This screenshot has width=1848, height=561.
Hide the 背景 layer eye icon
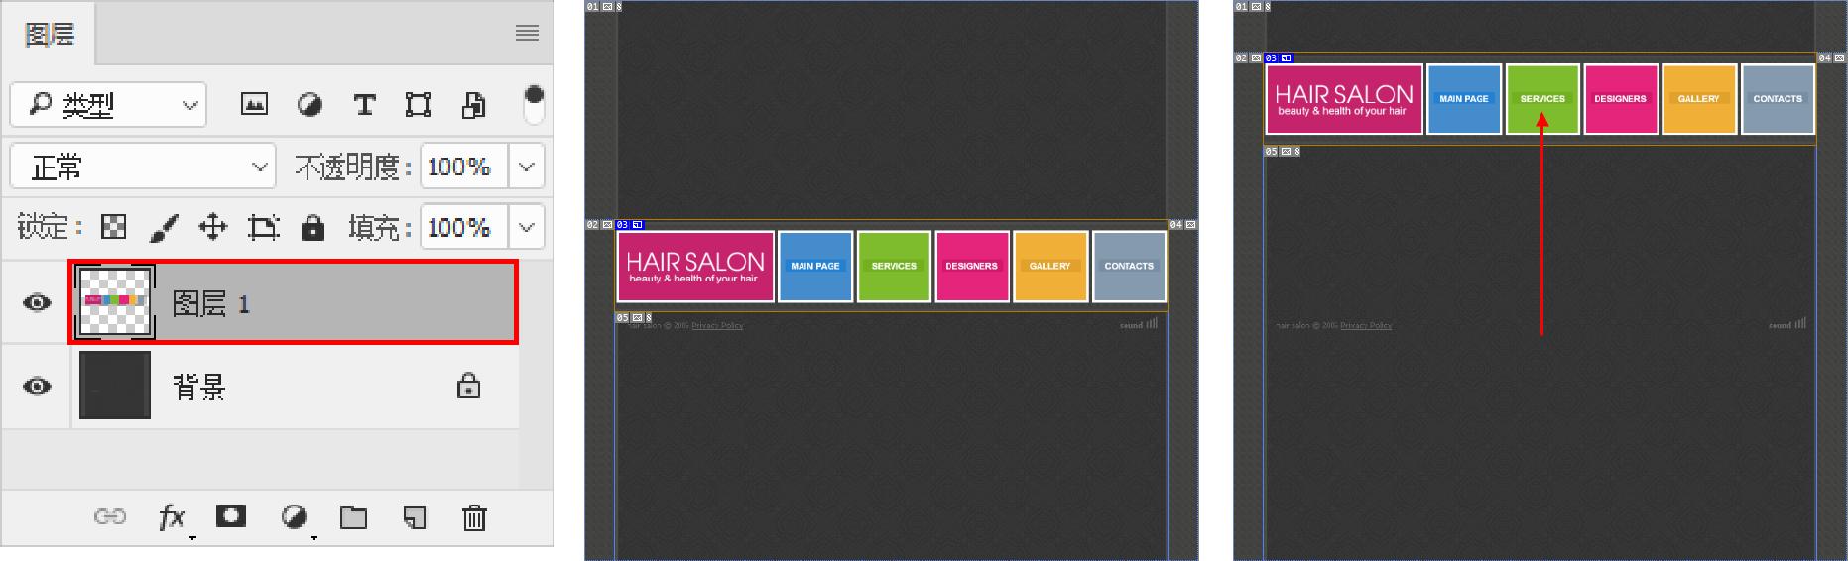coord(37,386)
